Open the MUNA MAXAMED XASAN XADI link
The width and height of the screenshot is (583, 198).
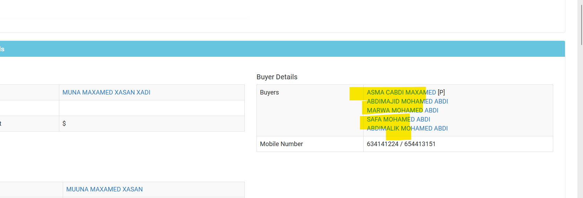pyautogui.click(x=106, y=92)
